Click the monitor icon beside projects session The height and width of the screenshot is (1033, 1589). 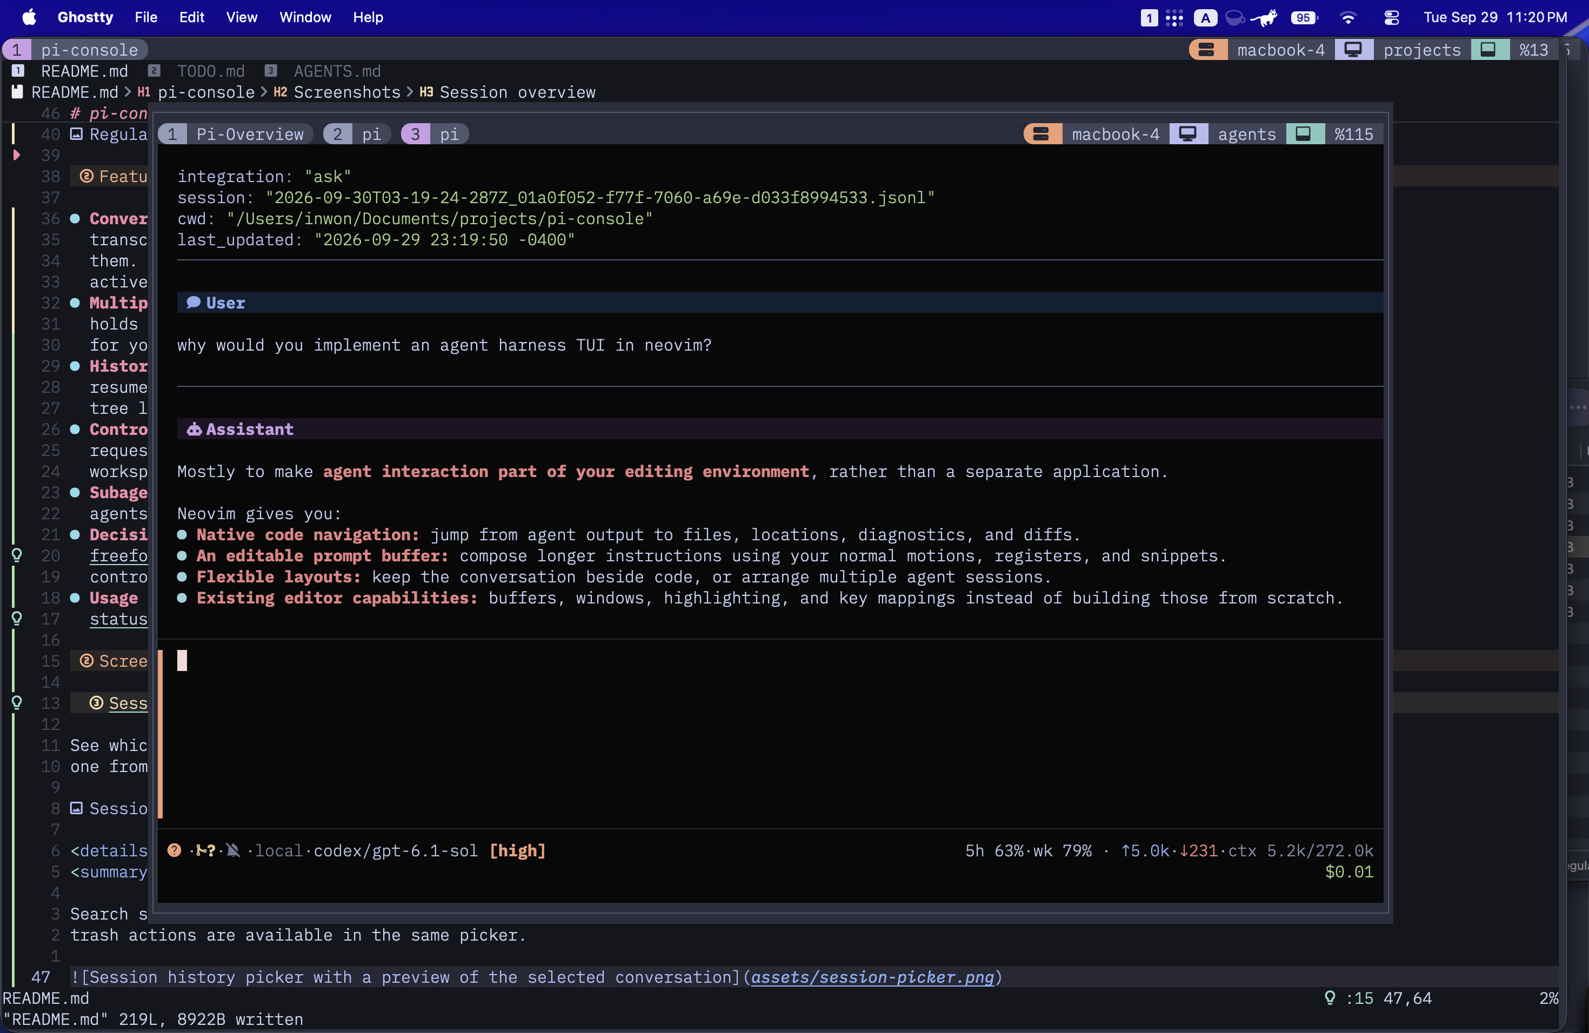(x=1353, y=50)
